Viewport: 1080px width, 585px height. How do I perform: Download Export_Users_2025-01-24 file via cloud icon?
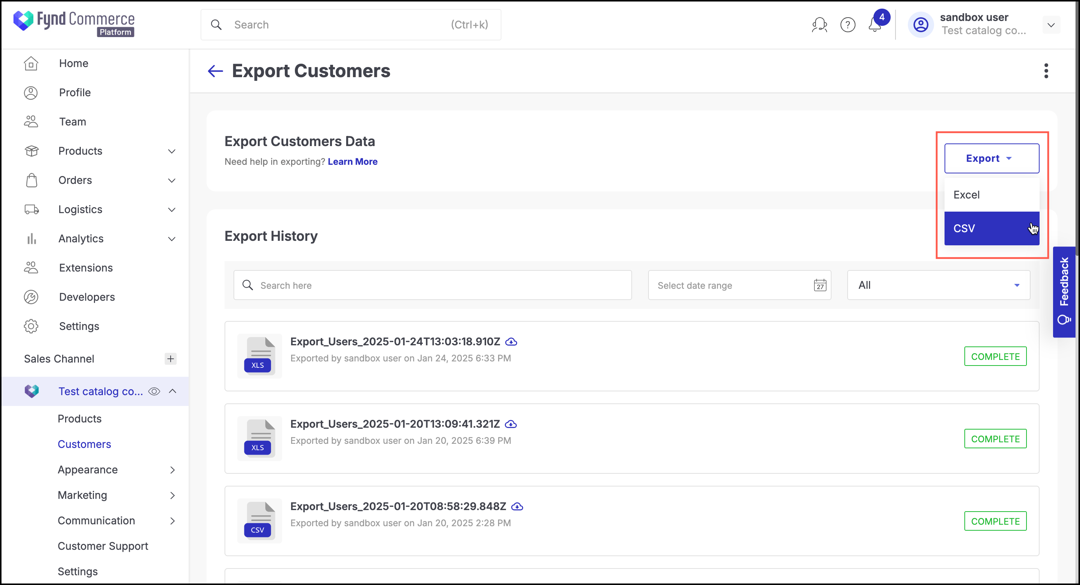tap(511, 342)
